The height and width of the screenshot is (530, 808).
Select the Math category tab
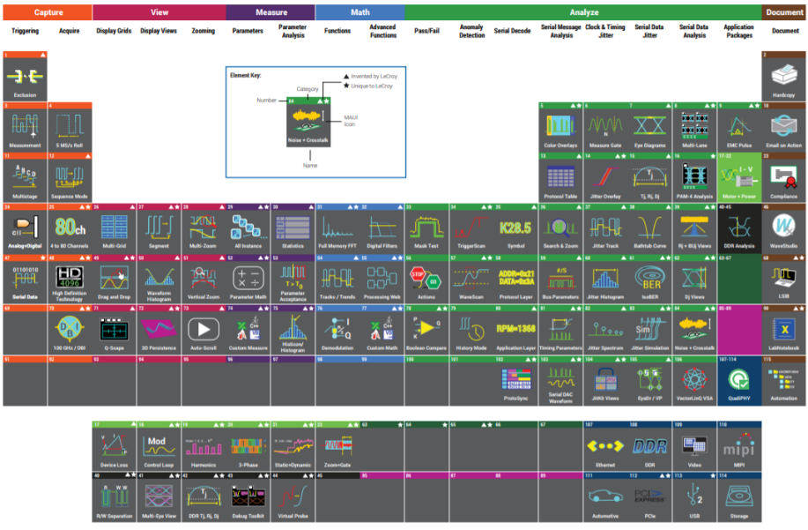click(360, 12)
